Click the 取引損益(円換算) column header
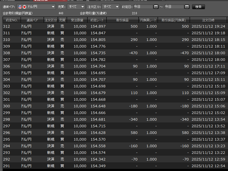The image size is (228, 171). (174, 20)
